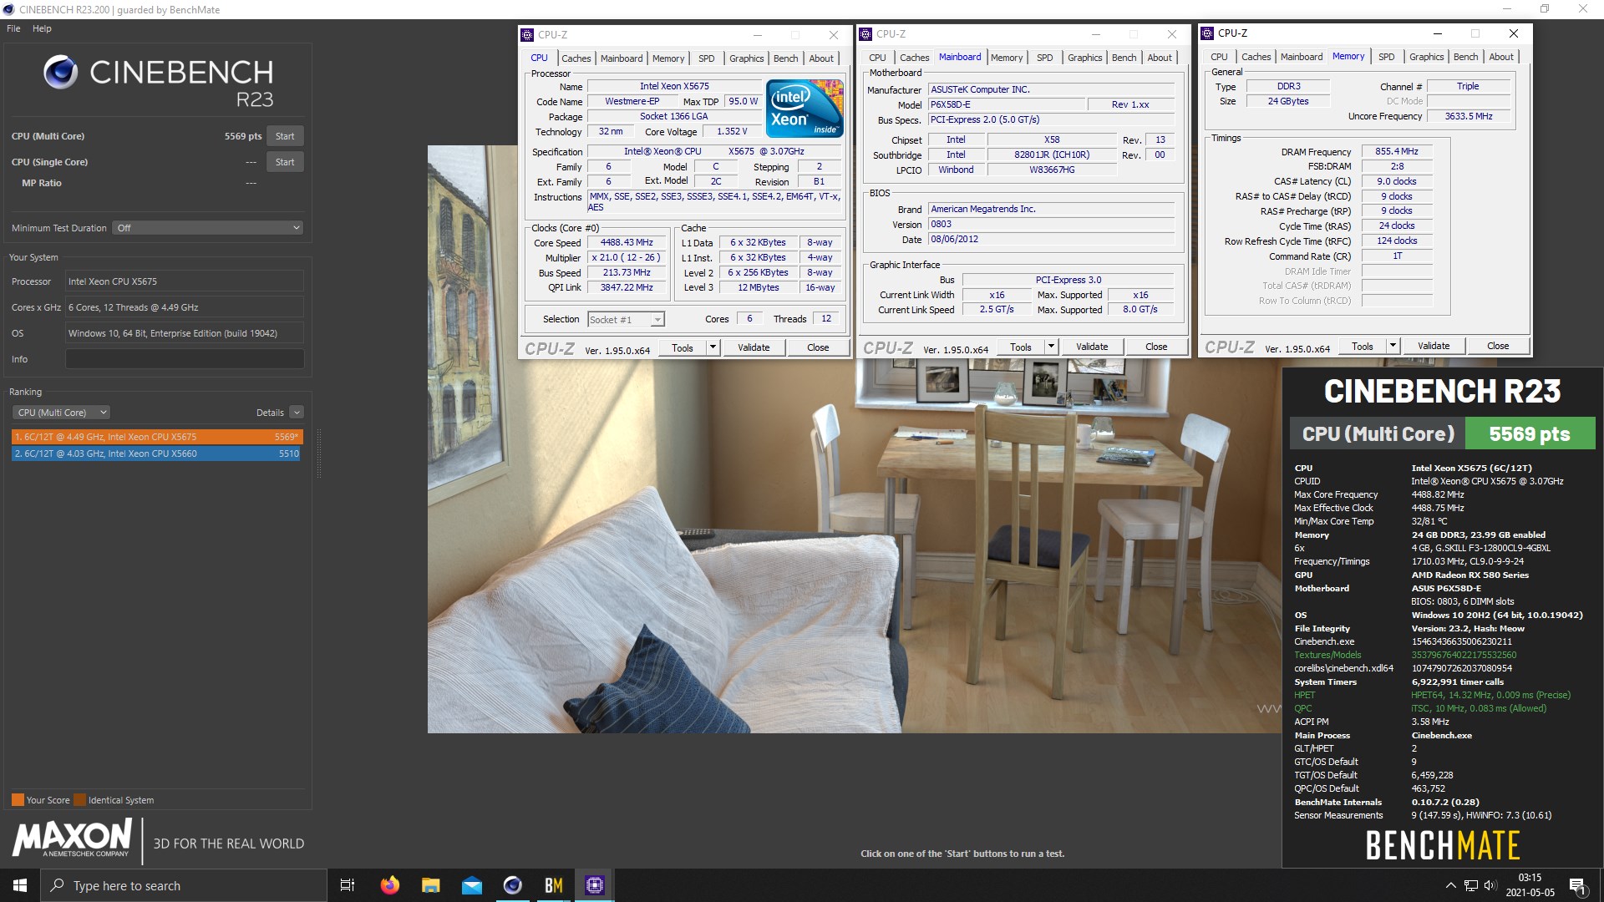Click the Validate button in CPU-Z
Screen dimensions: 1604x902
click(x=754, y=348)
